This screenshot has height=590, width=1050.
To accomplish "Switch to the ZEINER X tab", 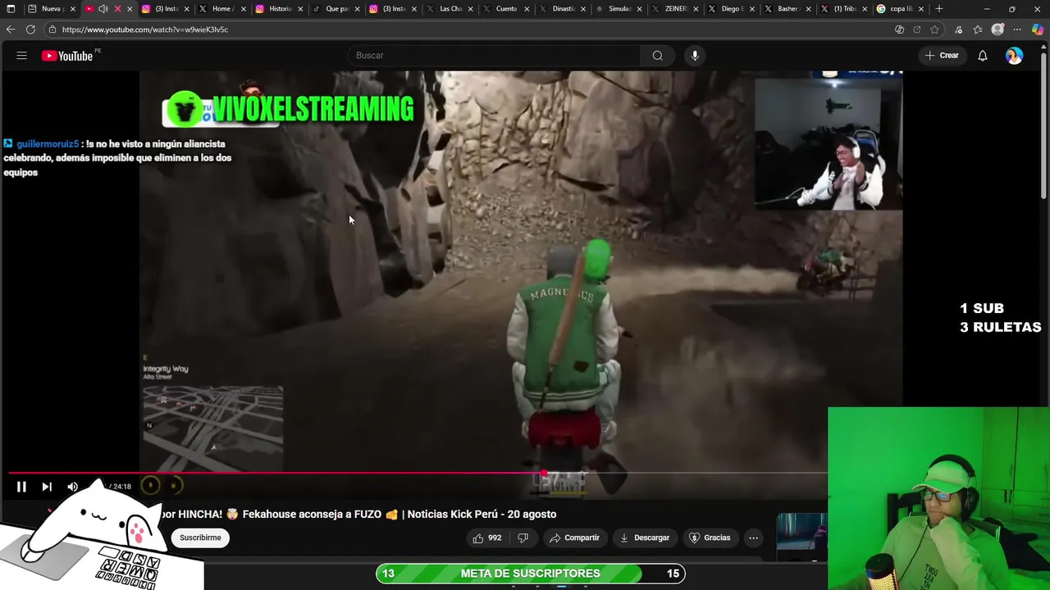I will 674,9.
